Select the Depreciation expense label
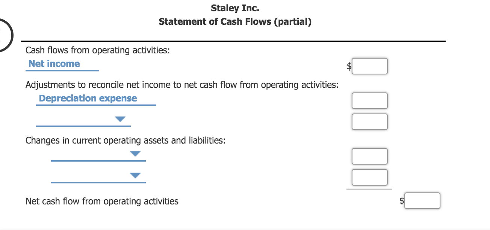The height and width of the screenshot is (230, 490). pyautogui.click(x=88, y=98)
